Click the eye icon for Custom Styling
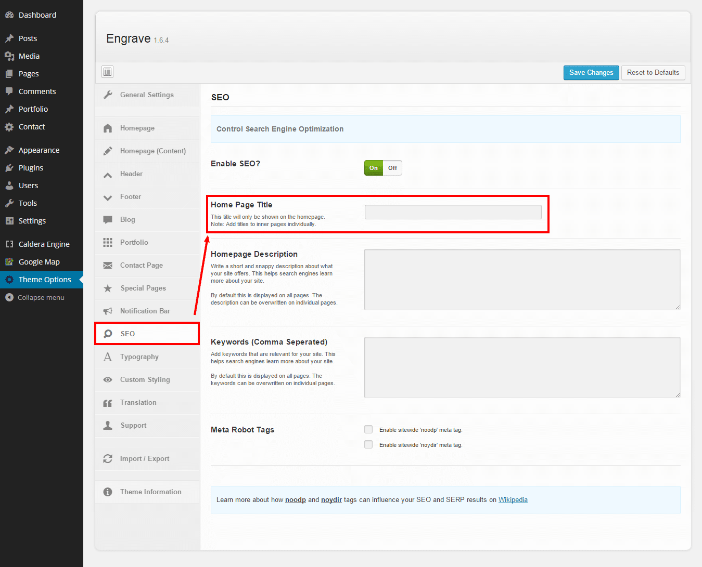The height and width of the screenshot is (567, 702). [108, 380]
